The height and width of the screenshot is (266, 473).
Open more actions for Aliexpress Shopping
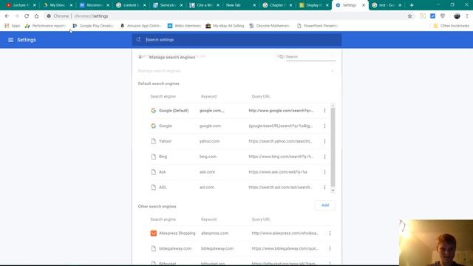pos(330,233)
